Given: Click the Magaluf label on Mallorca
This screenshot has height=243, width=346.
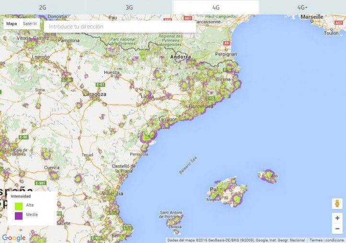Looking at the screenshot, I should pos(213,199).
